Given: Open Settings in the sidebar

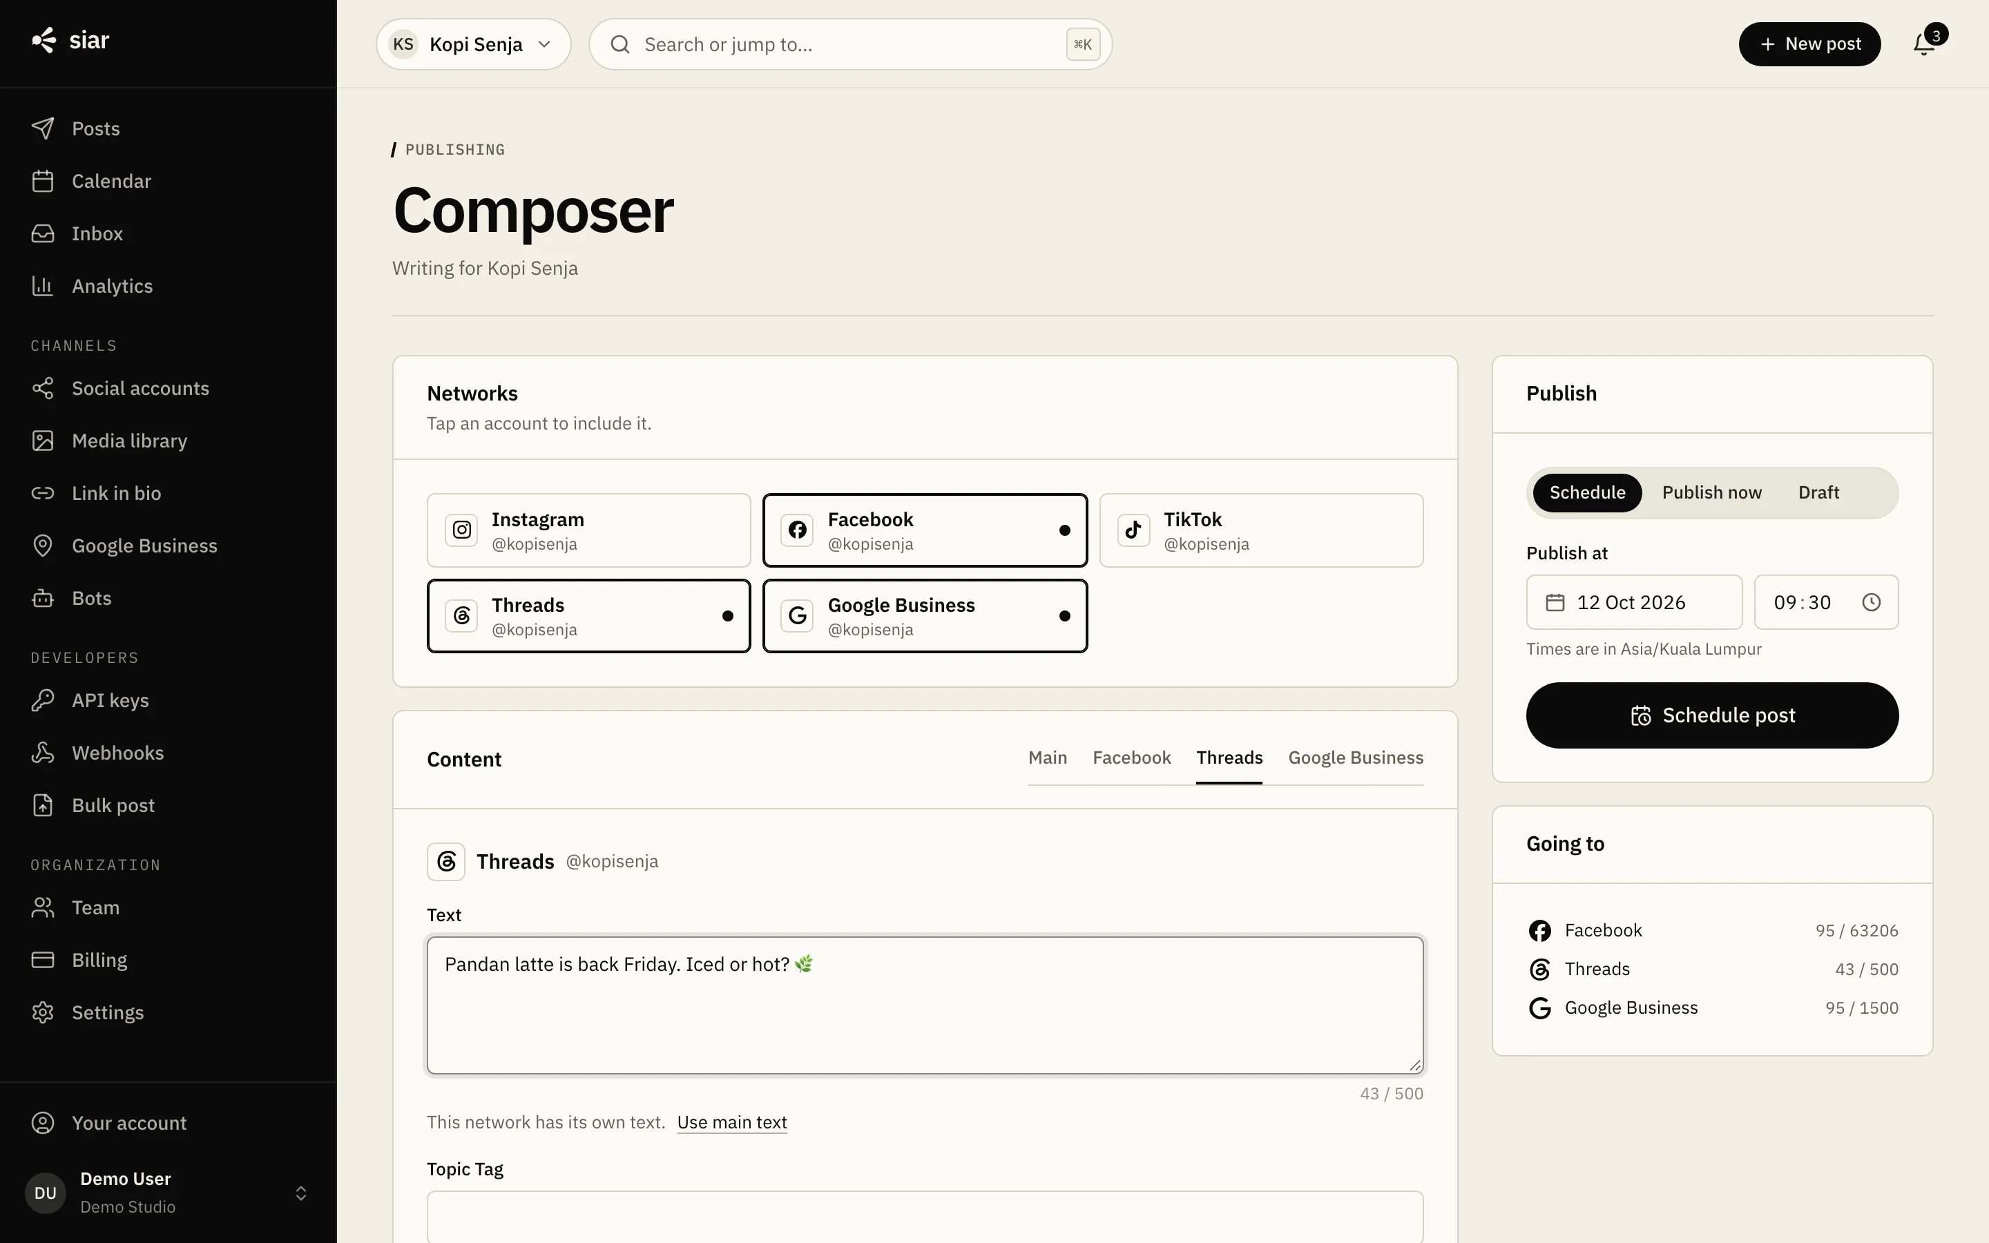Looking at the screenshot, I should pyautogui.click(x=168, y=1013).
